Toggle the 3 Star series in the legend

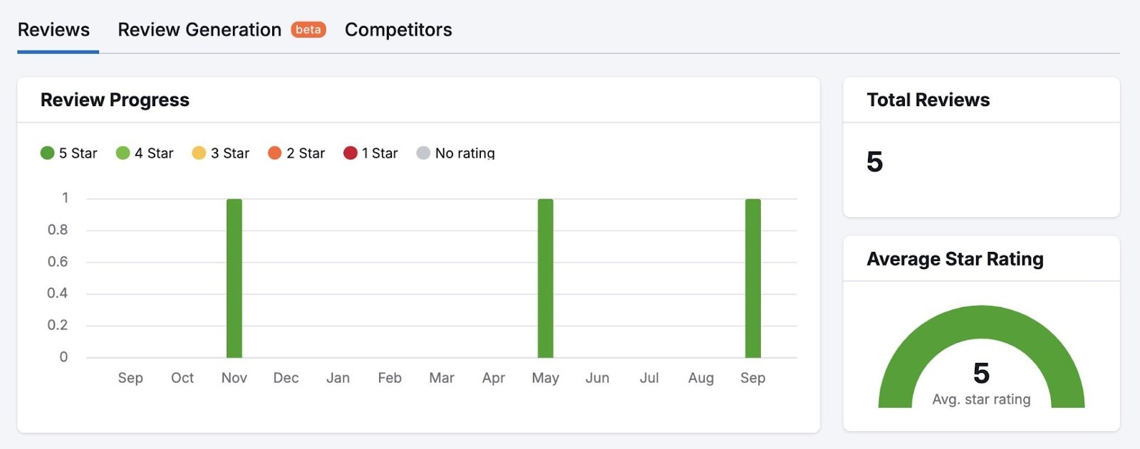pos(219,152)
